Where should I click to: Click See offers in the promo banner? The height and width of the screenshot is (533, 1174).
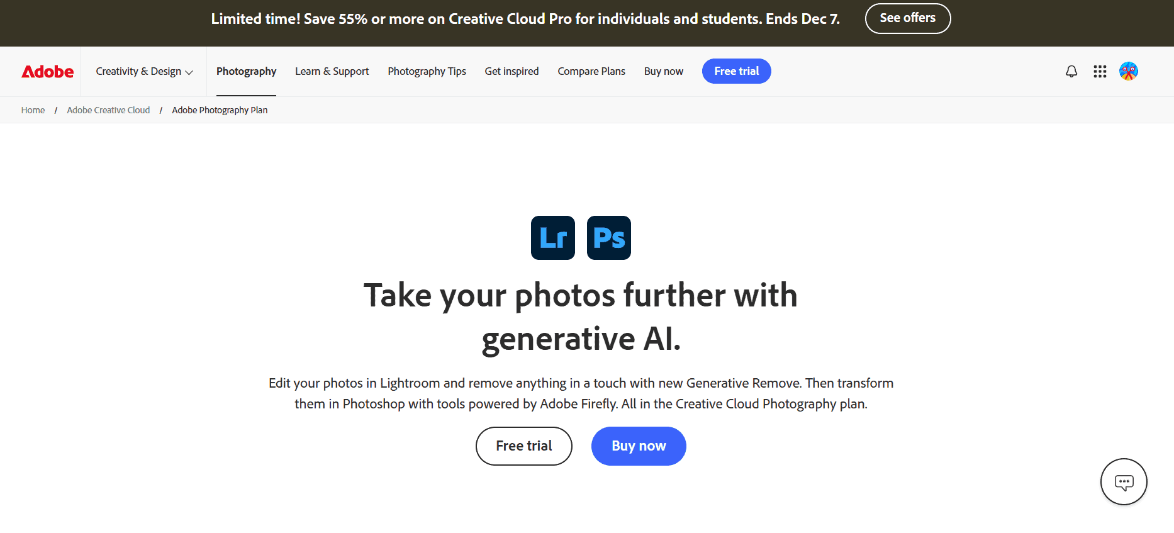coord(908,18)
